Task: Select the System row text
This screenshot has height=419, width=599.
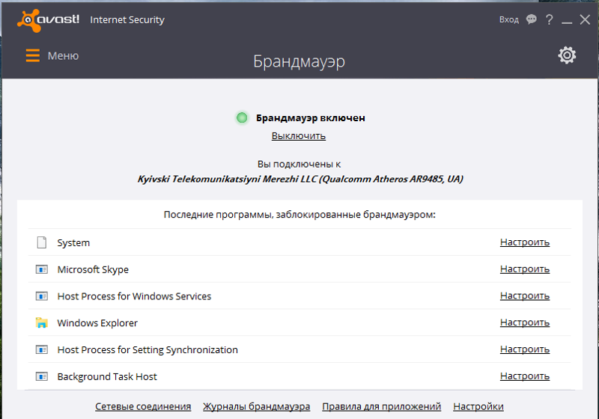Action: click(73, 242)
